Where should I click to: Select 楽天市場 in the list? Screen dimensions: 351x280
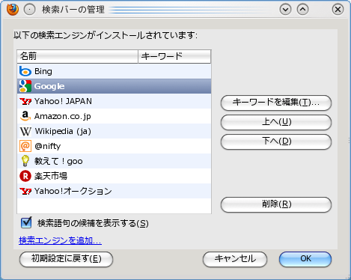point(114,176)
